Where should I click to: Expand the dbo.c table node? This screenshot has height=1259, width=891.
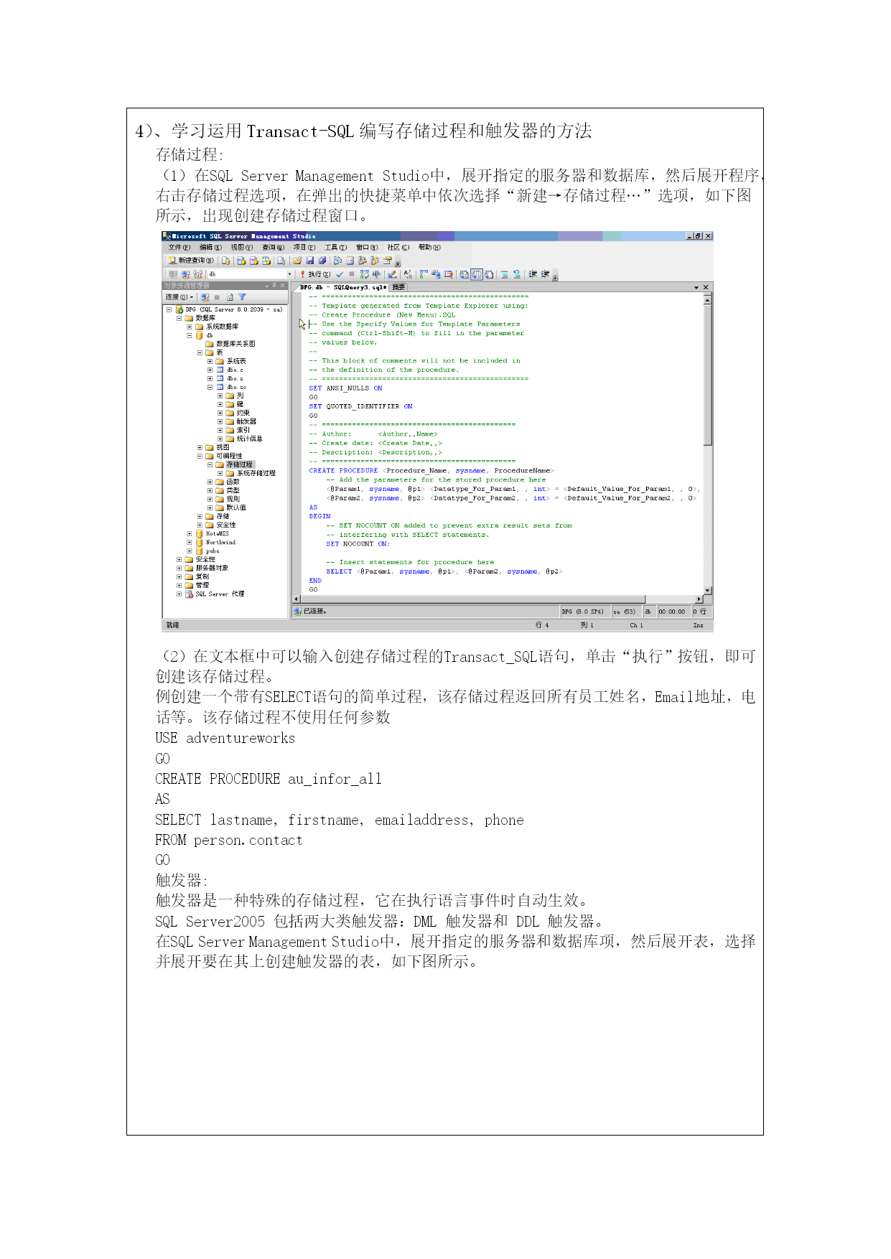[x=210, y=370]
